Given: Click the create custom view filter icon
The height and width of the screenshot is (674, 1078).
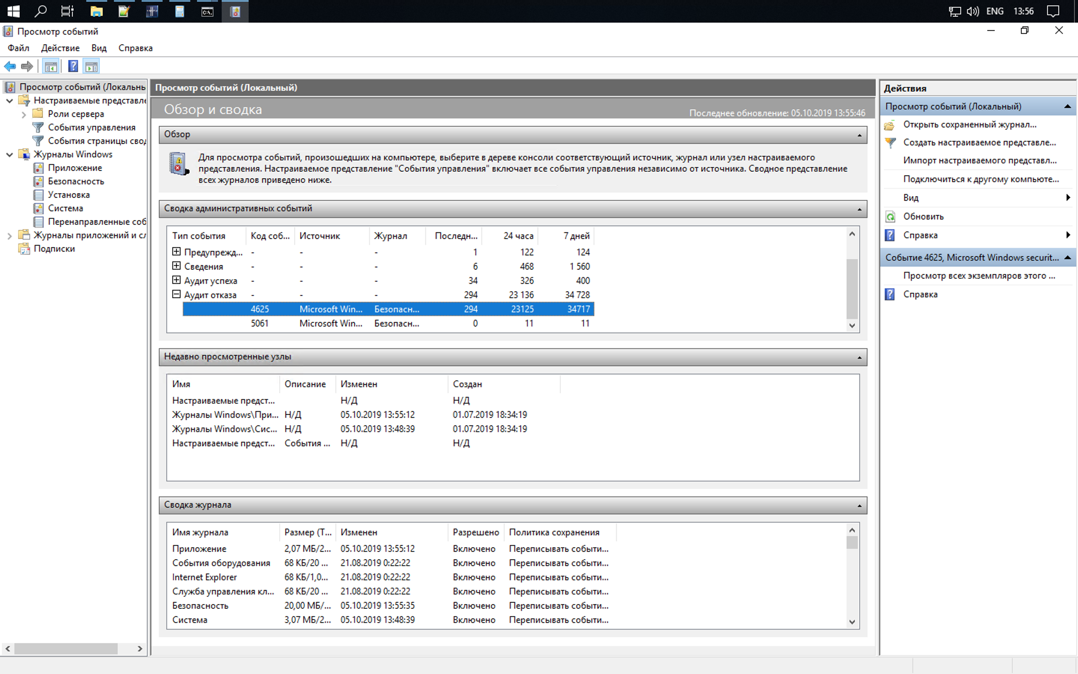Looking at the screenshot, I should pos(890,143).
